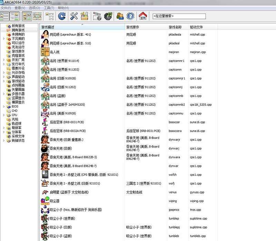This screenshot has width=276, height=241.
Task: Expand the 不完美的 tree node
Action: [4, 39]
